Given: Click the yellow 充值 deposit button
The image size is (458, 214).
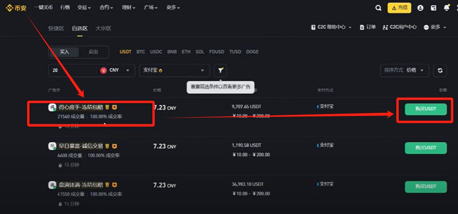Looking at the screenshot, I should 399,8.
